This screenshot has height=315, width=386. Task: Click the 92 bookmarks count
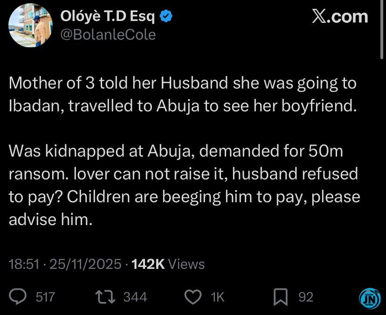point(306,297)
